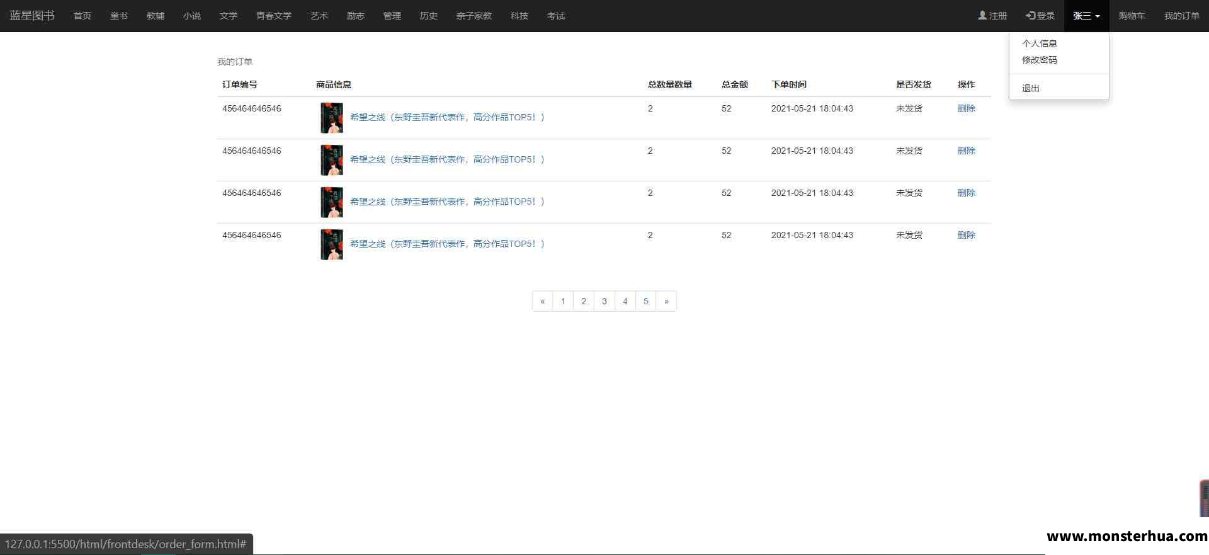Select 退出 from the user menu
This screenshot has height=555, width=1209.
click(1031, 88)
